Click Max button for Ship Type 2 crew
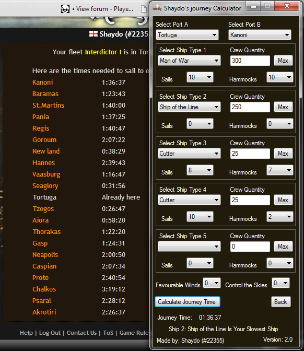The width and height of the screenshot is (304, 351). tap(283, 107)
